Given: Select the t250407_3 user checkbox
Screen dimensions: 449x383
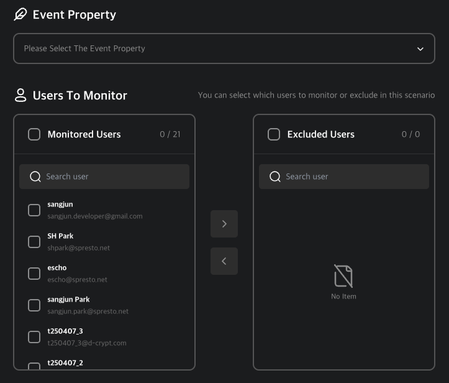Looking at the screenshot, I should 34,337.
